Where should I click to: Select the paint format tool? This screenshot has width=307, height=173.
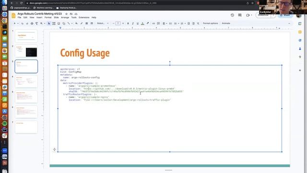coord(36,24)
